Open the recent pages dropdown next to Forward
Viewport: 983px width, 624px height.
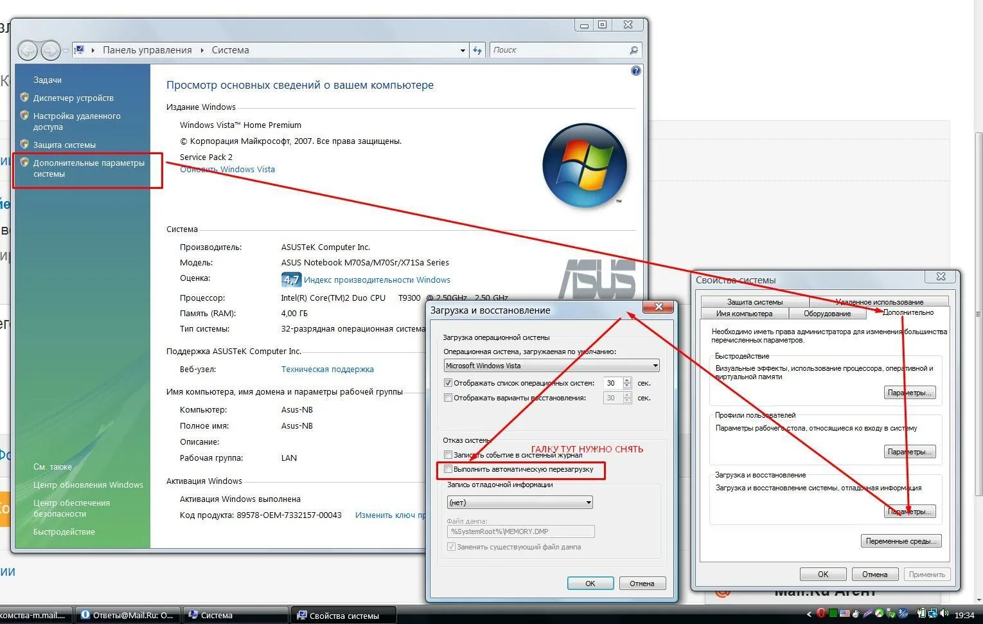[x=66, y=50]
